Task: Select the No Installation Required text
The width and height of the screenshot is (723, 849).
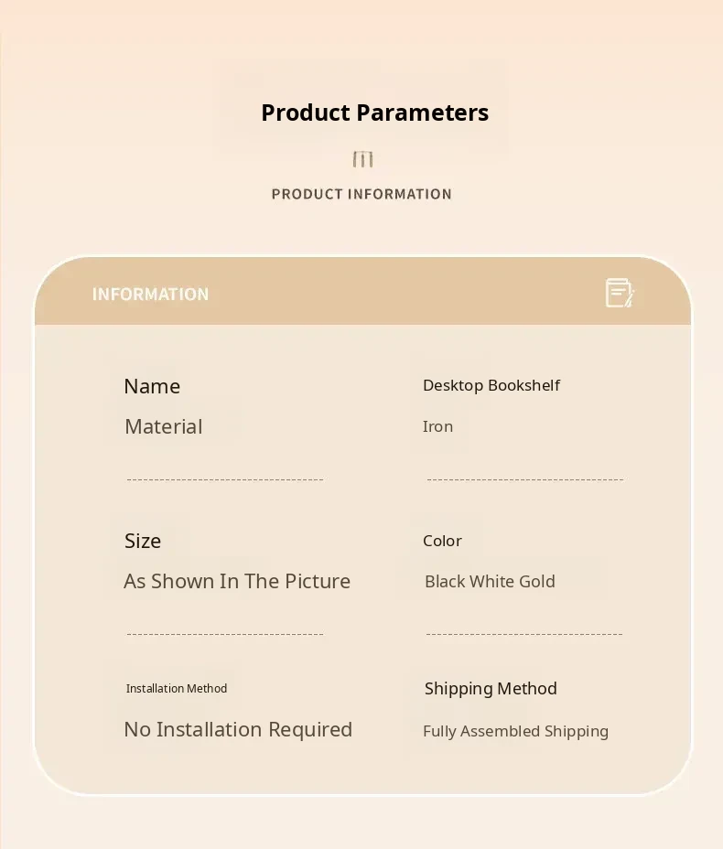Action: (x=238, y=729)
